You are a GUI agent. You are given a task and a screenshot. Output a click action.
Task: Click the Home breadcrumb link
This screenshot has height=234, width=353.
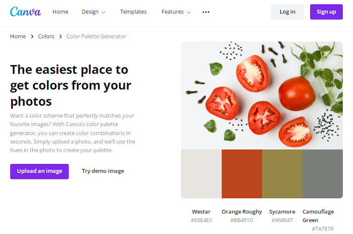pyautogui.click(x=18, y=36)
